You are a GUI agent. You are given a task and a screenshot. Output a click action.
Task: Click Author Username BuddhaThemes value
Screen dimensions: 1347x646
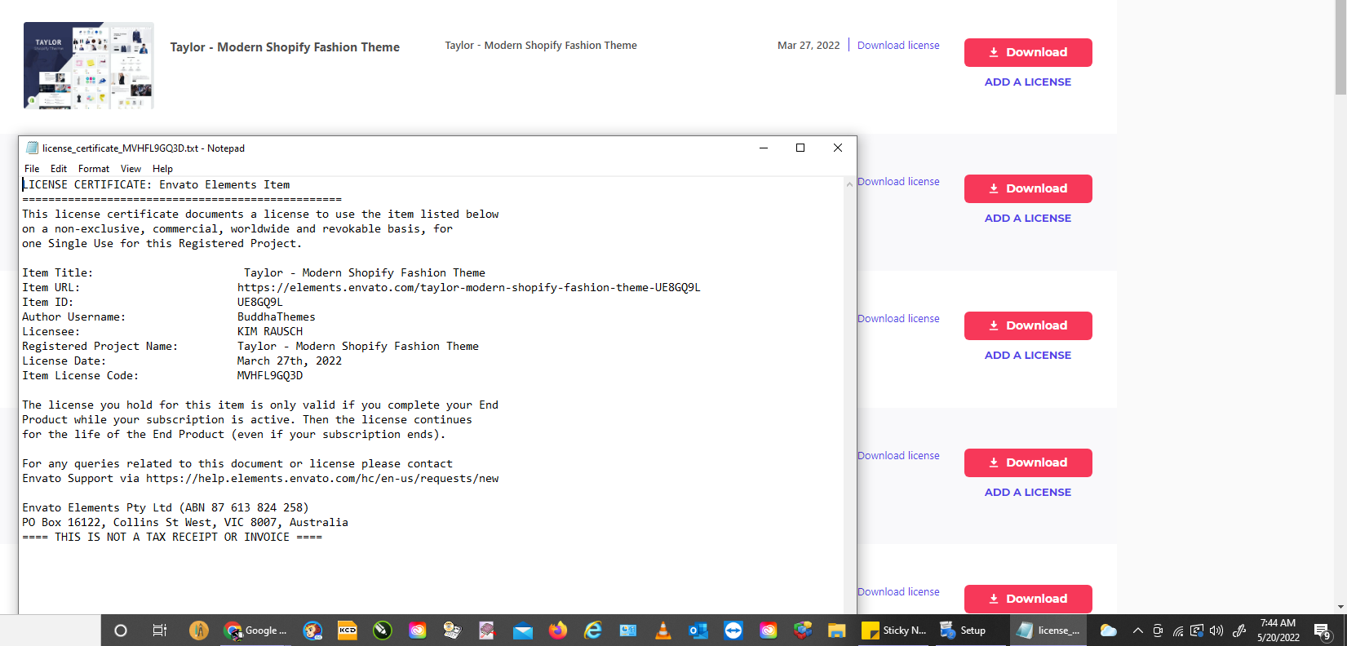click(276, 317)
